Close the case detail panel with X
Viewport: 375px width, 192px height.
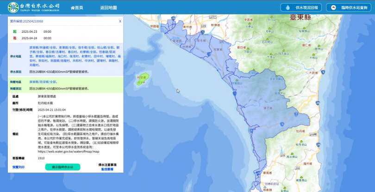120,21
